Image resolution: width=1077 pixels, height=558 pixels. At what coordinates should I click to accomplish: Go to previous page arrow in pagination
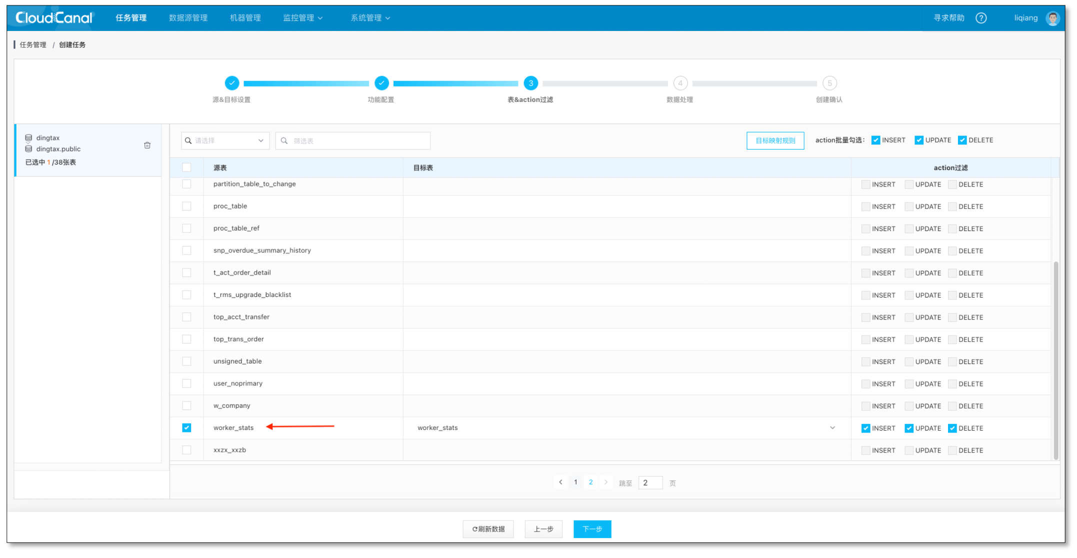click(560, 482)
